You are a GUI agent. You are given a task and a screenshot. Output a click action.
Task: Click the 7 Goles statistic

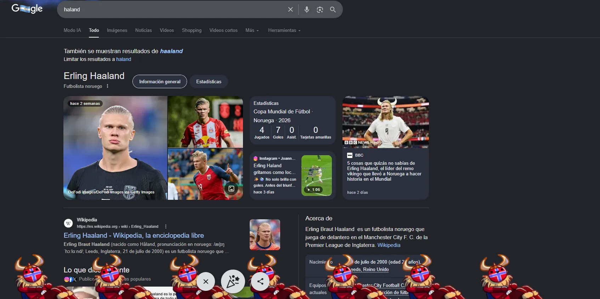tap(278, 132)
